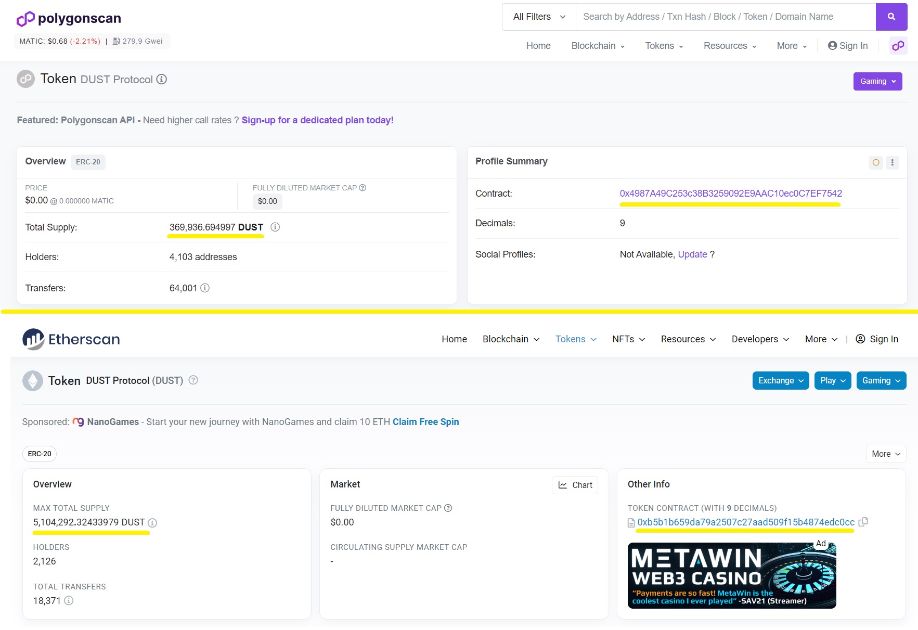The height and width of the screenshot is (630, 918).
Task: Click the info icon next to 64,001 transfers
Action: [205, 288]
